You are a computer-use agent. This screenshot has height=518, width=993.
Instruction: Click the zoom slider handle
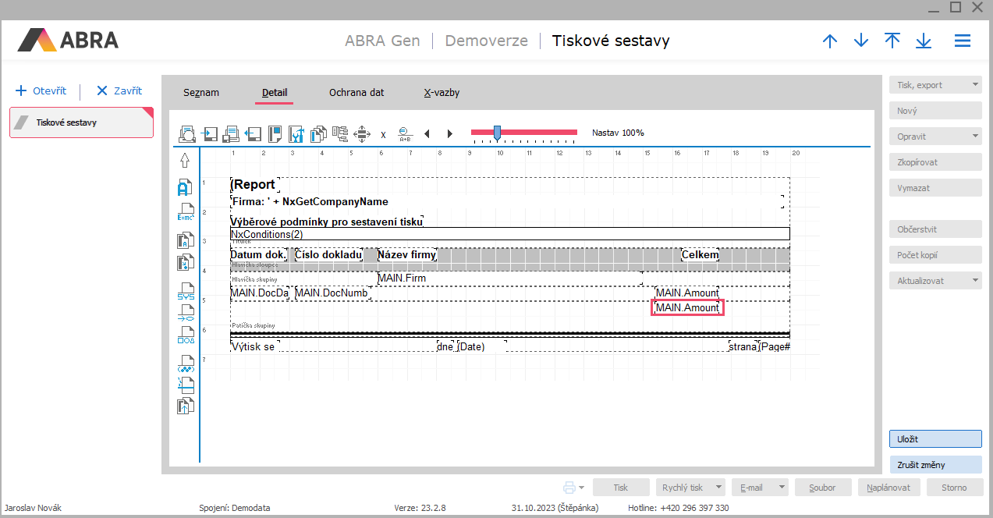coord(497,133)
